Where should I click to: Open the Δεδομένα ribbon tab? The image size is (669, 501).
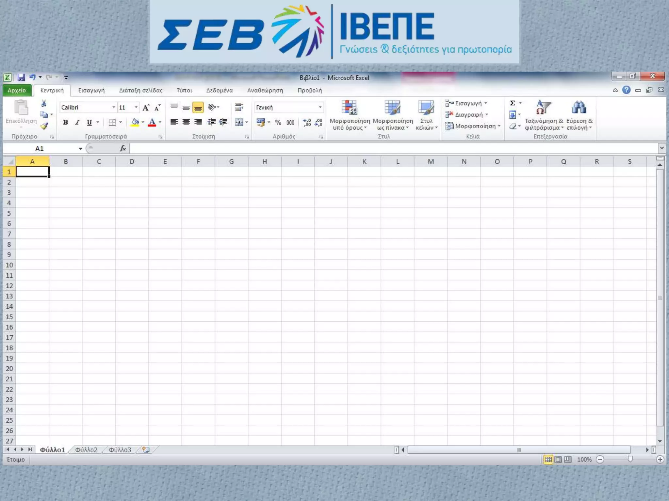tap(219, 90)
